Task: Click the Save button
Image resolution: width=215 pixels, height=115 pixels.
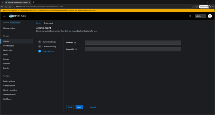Action: click(79, 107)
